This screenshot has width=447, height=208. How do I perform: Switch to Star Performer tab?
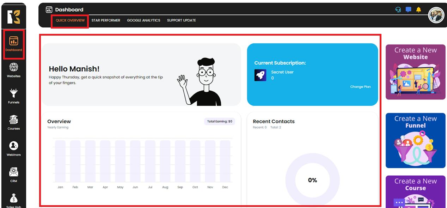tap(106, 20)
